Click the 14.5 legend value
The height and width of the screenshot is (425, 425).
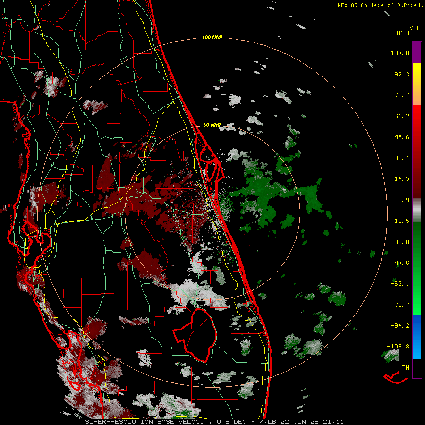pyautogui.click(x=402, y=179)
